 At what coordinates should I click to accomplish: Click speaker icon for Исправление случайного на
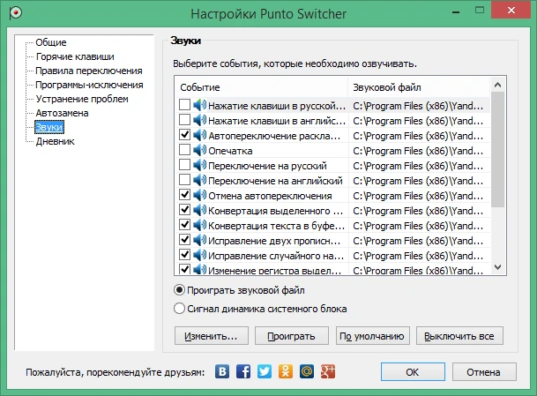point(199,255)
